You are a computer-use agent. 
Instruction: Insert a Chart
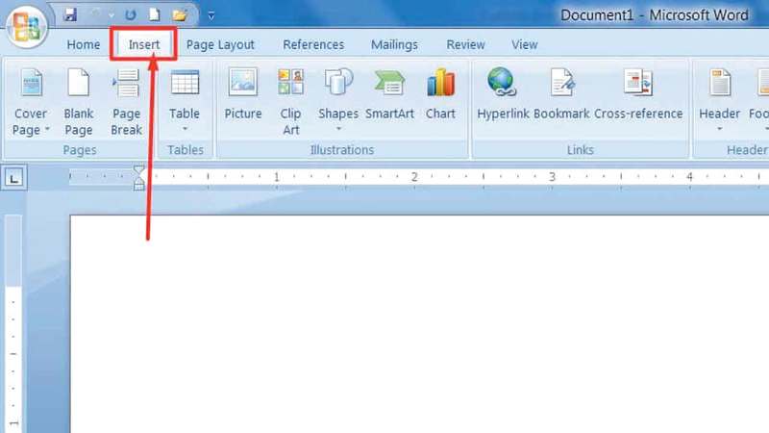[440, 96]
